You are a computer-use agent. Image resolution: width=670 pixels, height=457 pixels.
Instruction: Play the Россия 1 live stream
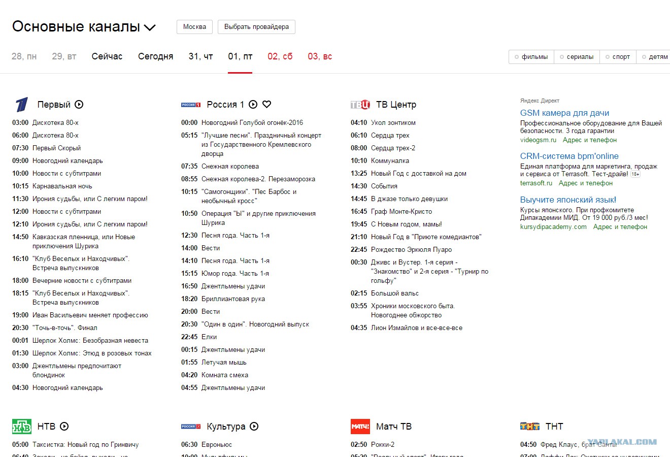pyautogui.click(x=253, y=105)
